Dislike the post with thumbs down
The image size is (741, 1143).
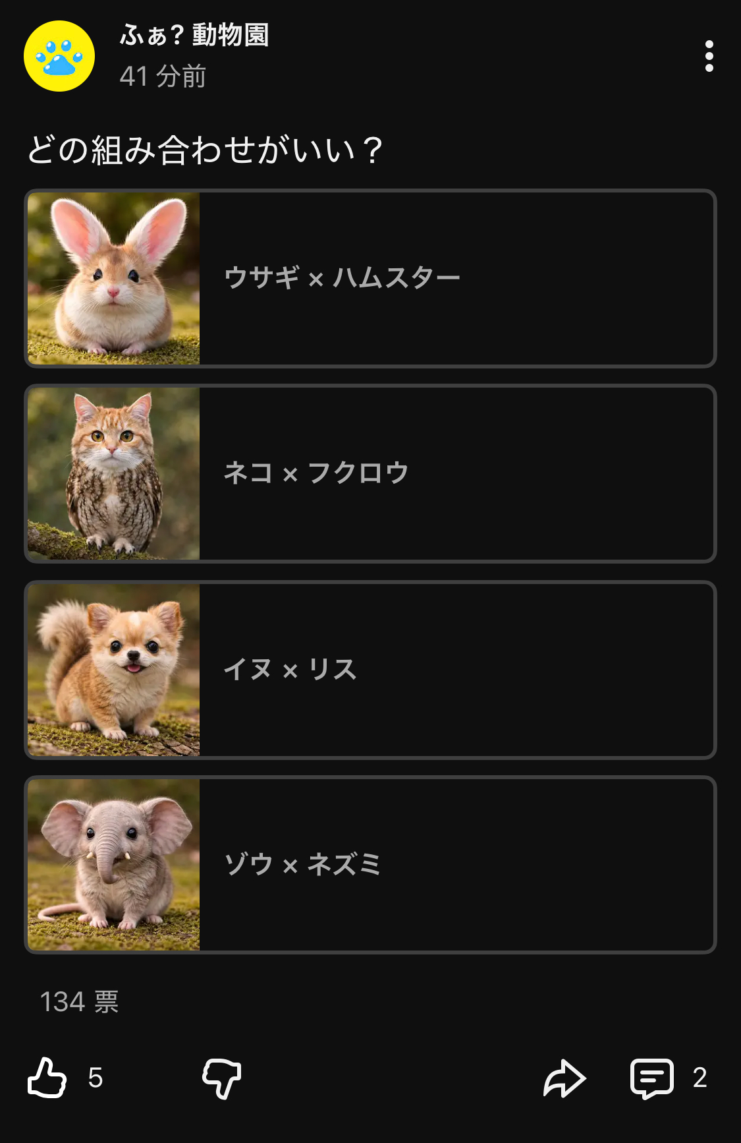pos(221,1078)
